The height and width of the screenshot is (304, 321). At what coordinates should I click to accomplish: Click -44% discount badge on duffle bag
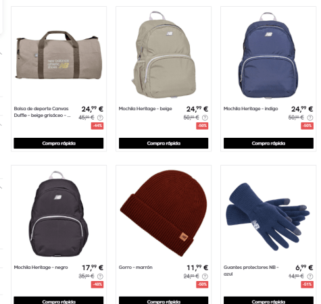[97, 126]
